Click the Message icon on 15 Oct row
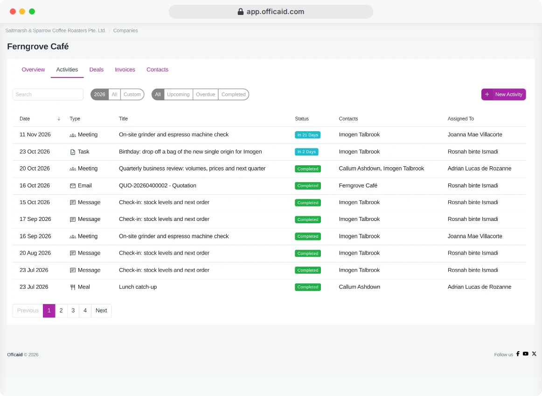This screenshot has height=396, width=542. 73,203
